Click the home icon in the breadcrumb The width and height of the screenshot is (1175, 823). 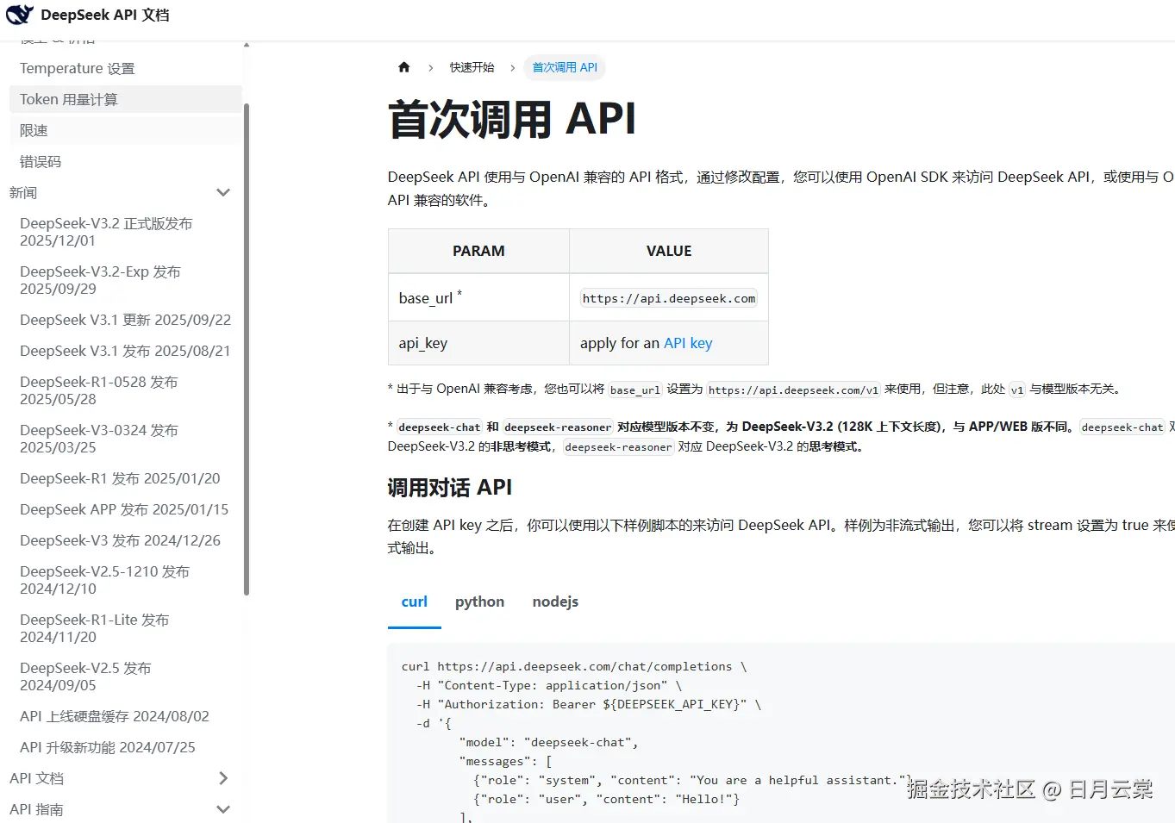pyautogui.click(x=403, y=66)
